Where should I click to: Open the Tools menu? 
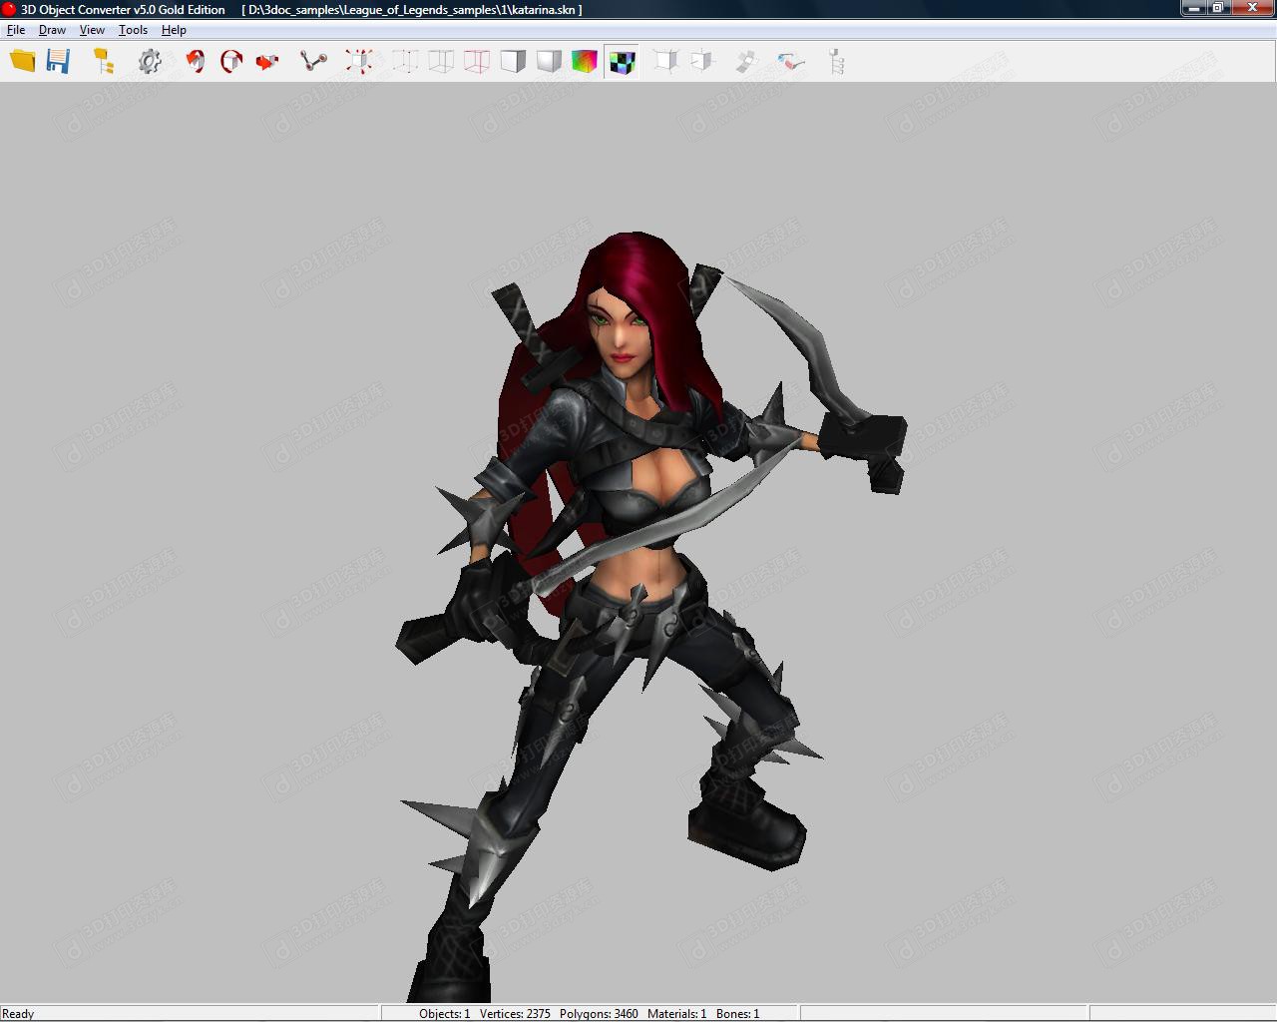coord(132,30)
